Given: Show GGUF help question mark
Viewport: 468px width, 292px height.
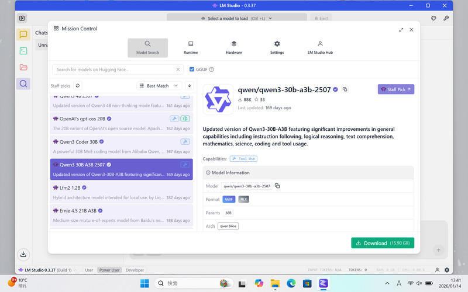Looking at the screenshot, I should pyautogui.click(x=211, y=69).
